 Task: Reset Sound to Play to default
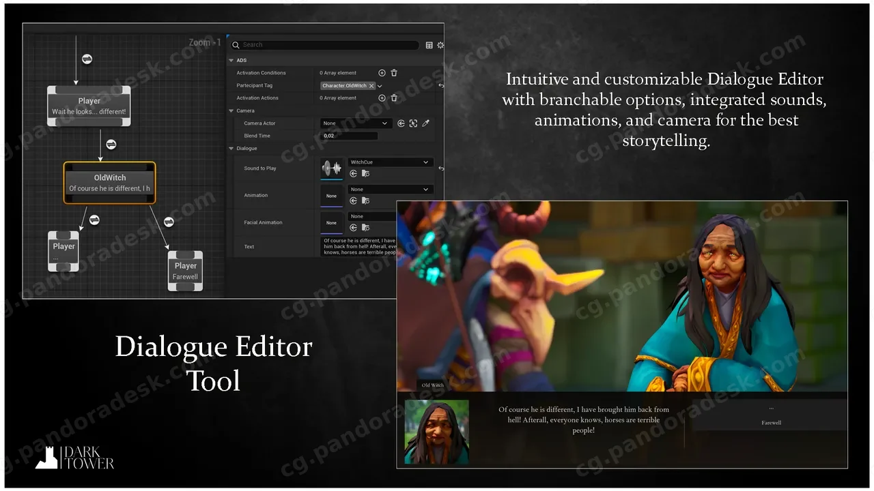pyautogui.click(x=441, y=168)
